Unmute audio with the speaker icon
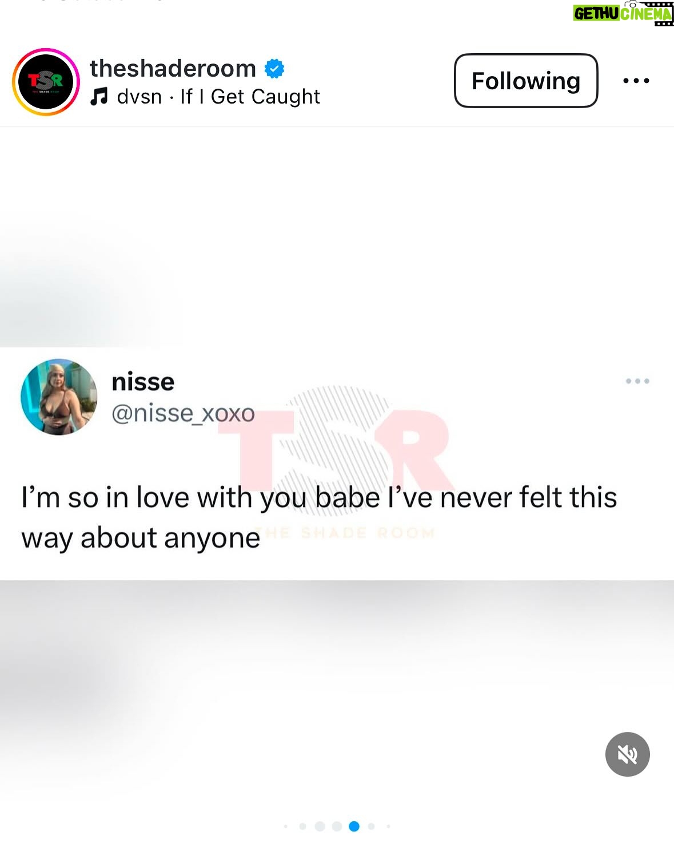Screen dimensions: 674x843 (x=628, y=754)
